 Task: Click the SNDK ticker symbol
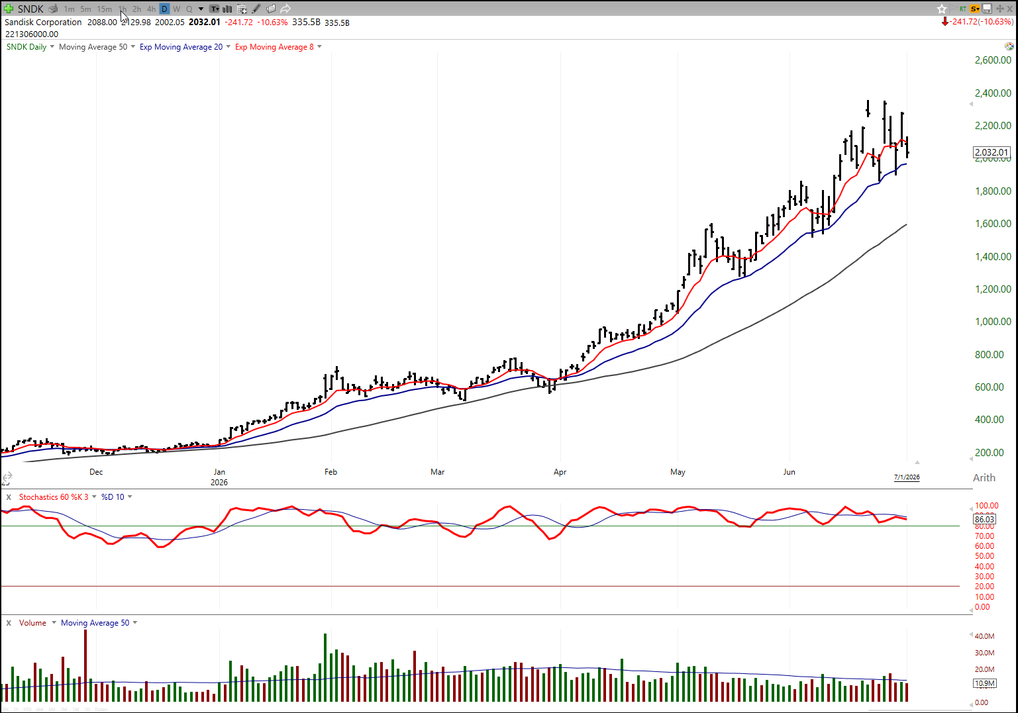point(30,9)
